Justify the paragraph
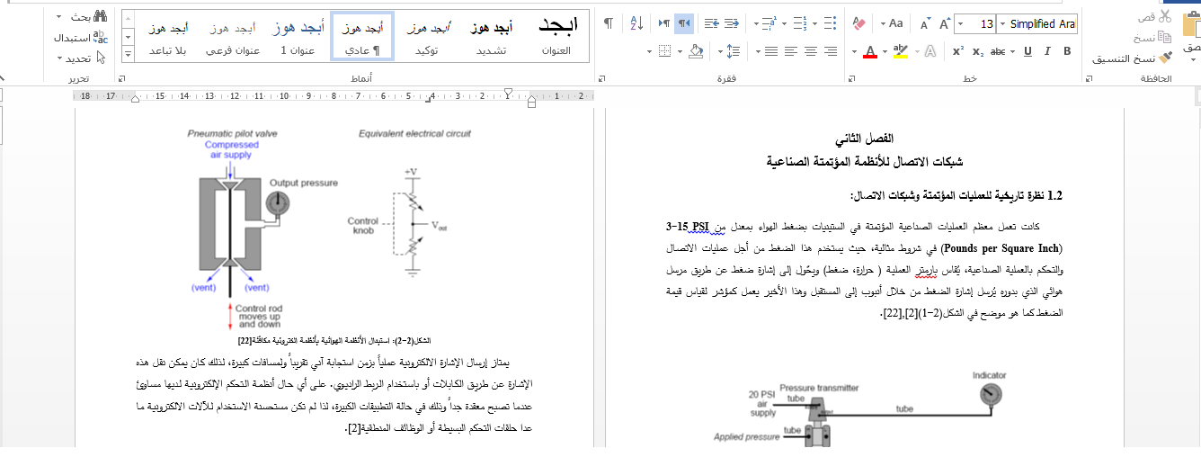The width and height of the screenshot is (1201, 475). point(770,51)
